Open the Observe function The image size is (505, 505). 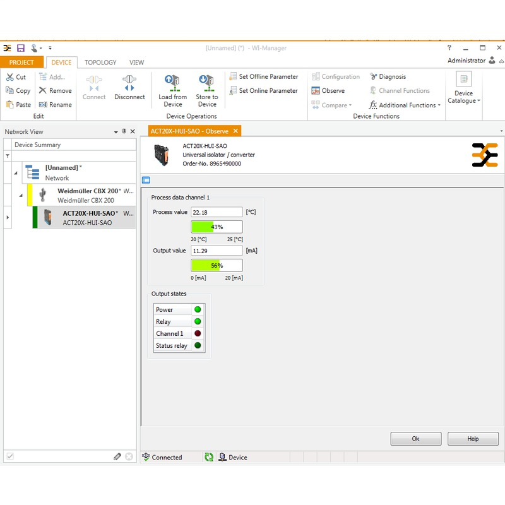coord(328,91)
